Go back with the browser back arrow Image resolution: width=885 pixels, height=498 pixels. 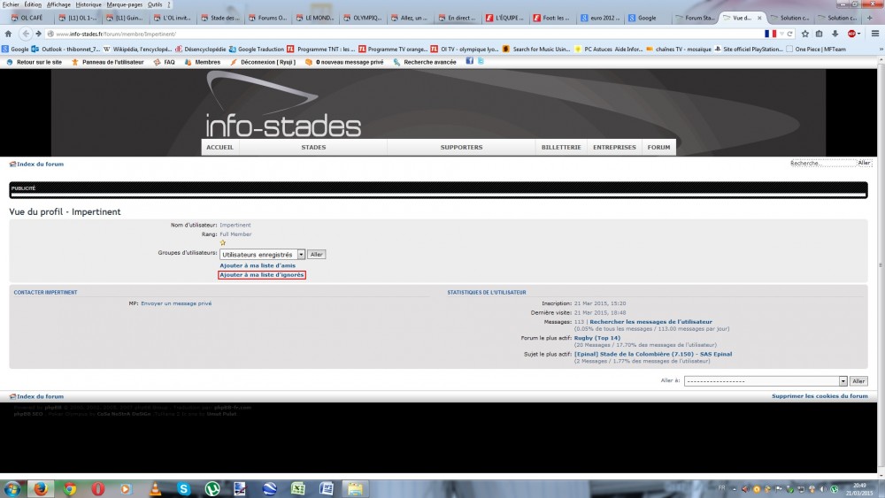(x=26, y=34)
